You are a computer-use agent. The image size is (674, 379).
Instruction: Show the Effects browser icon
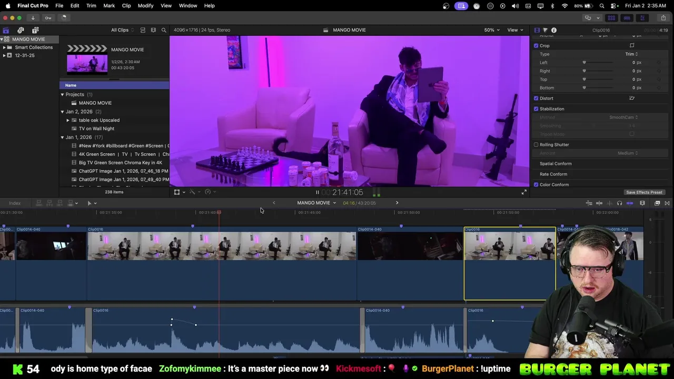[x=657, y=203]
